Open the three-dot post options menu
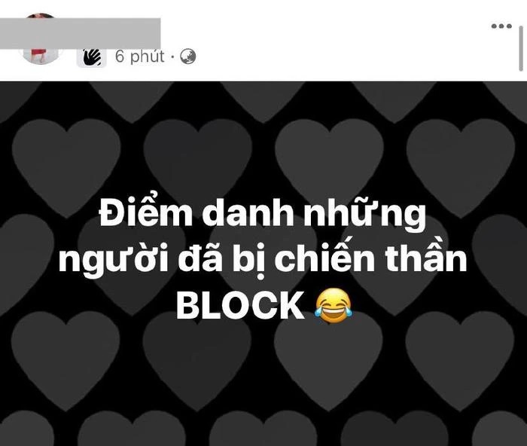 pyautogui.click(x=501, y=26)
